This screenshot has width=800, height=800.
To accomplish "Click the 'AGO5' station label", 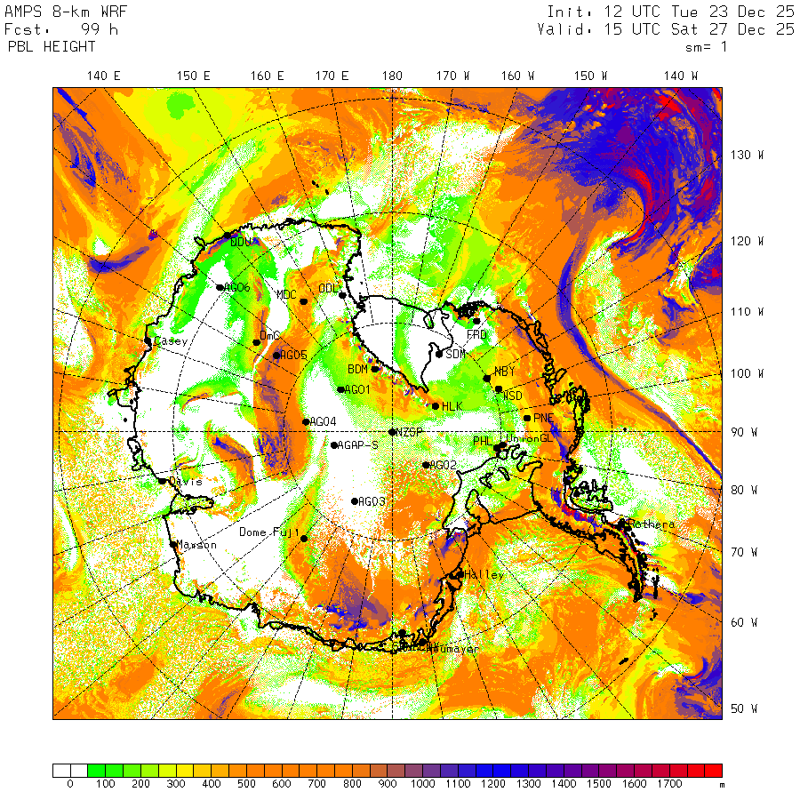I will click(x=293, y=355).
